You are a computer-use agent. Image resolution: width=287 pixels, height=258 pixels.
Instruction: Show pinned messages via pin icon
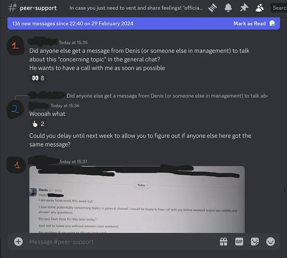pos(244,8)
